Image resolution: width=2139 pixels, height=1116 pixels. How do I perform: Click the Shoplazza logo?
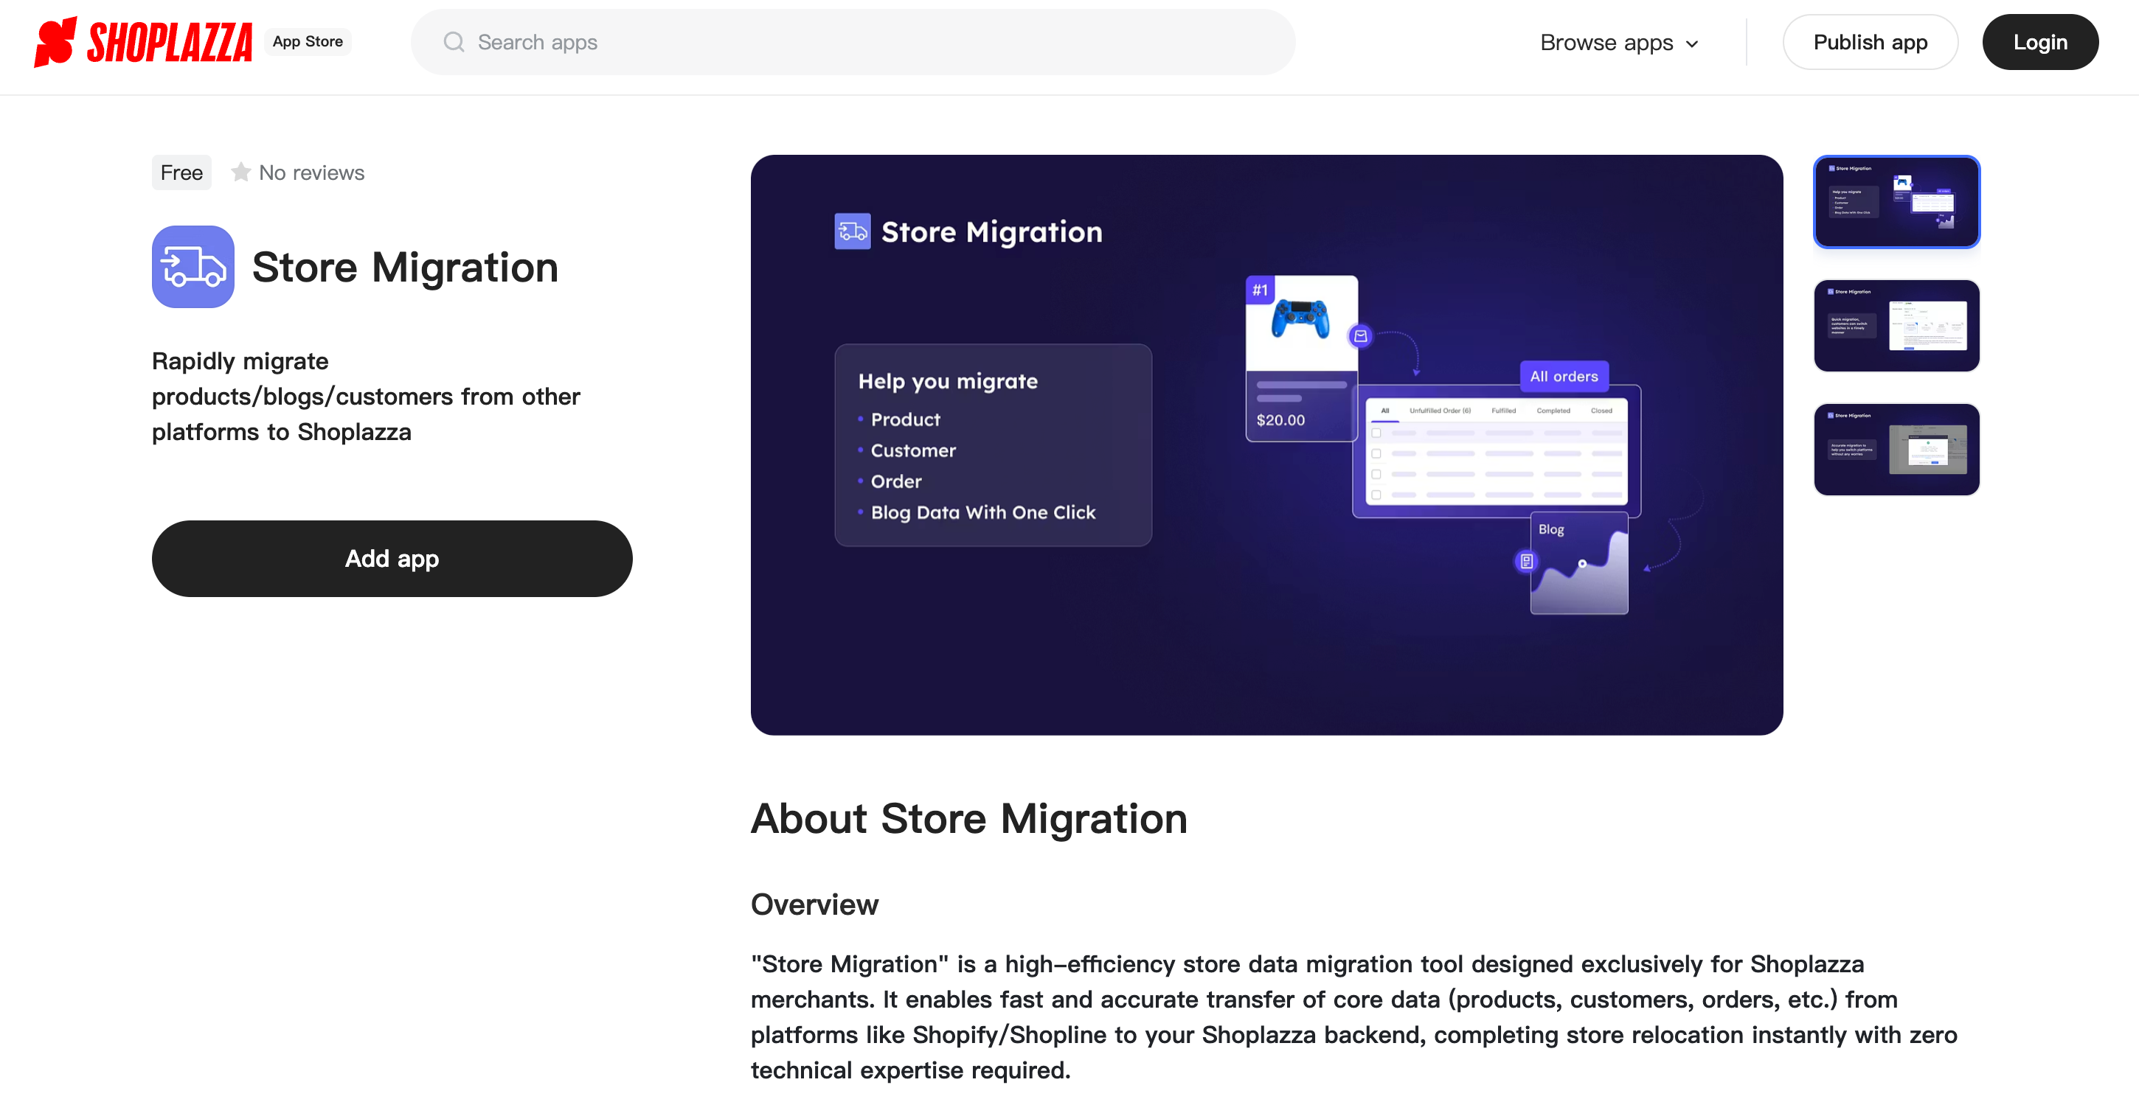143,42
